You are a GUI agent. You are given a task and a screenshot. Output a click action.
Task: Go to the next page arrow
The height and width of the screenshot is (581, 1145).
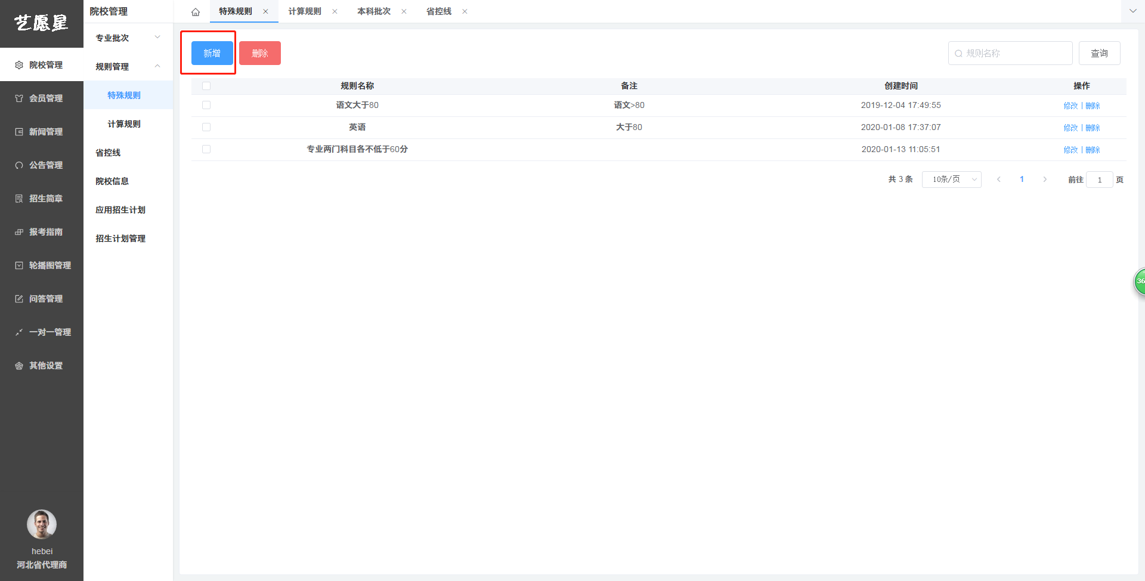pyautogui.click(x=1045, y=180)
